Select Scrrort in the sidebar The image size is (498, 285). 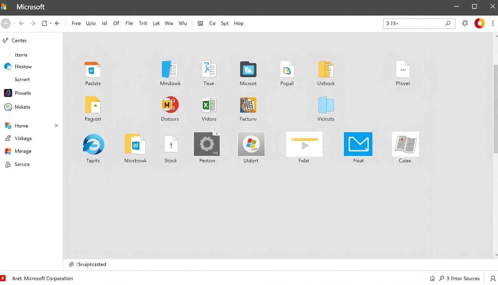point(22,79)
